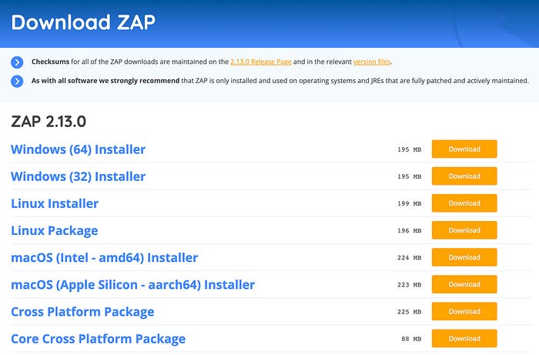Open macOS (Apple Silicon - aarch64) Installer title
The width and height of the screenshot is (539, 355).
point(133,285)
